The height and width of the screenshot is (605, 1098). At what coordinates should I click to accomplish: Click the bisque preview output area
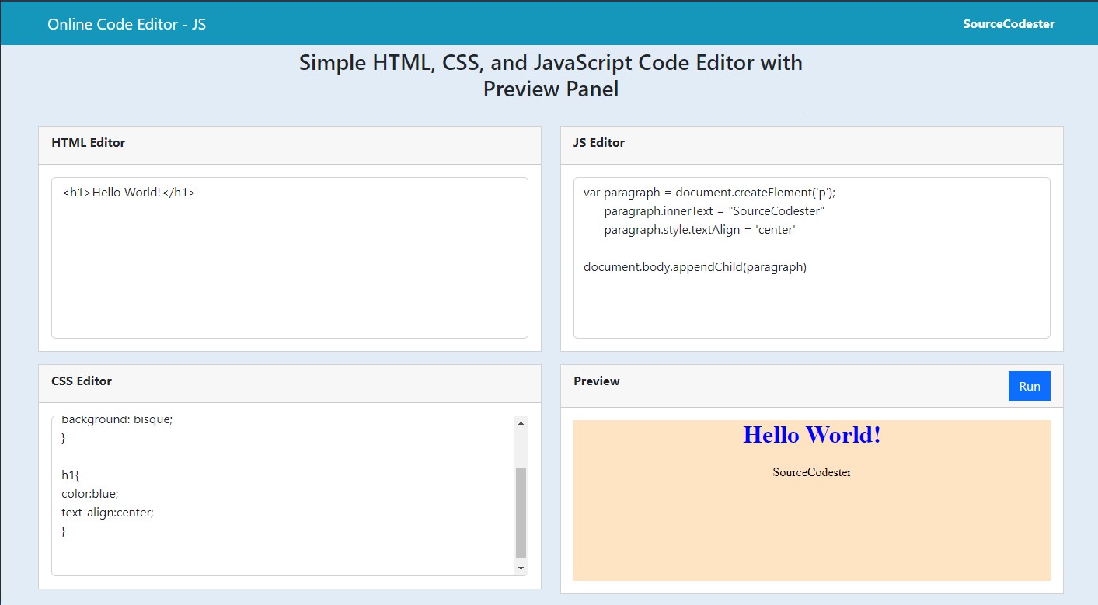pyautogui.click(x=810, y=536)
